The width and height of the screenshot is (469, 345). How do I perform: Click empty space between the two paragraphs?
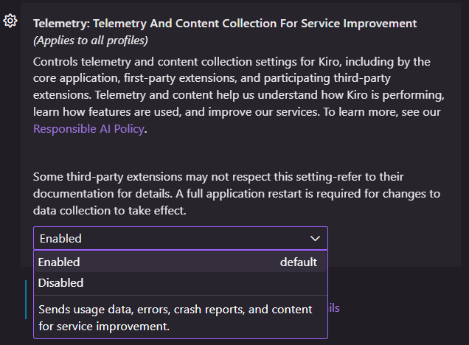click(x=239, y=153)
